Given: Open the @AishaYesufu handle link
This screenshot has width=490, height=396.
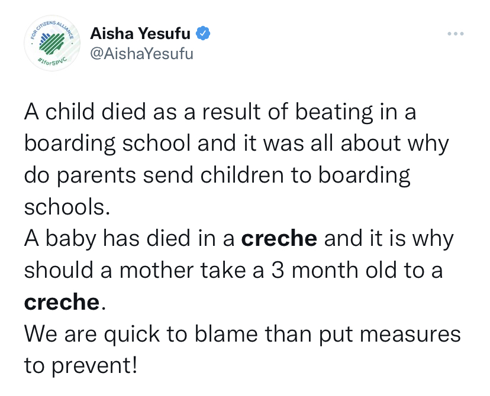Looking at the screenshot, I should 141,54.
